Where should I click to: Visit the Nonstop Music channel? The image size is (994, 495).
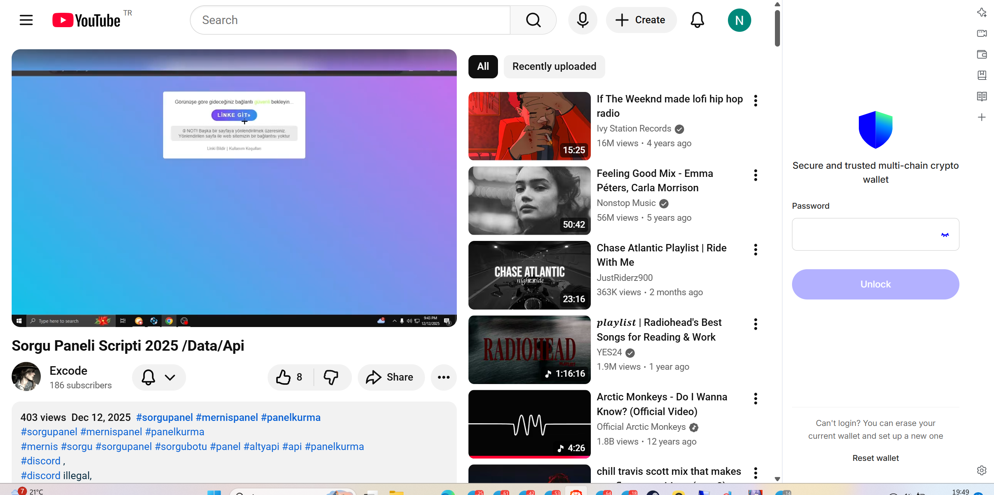[626, 203]
